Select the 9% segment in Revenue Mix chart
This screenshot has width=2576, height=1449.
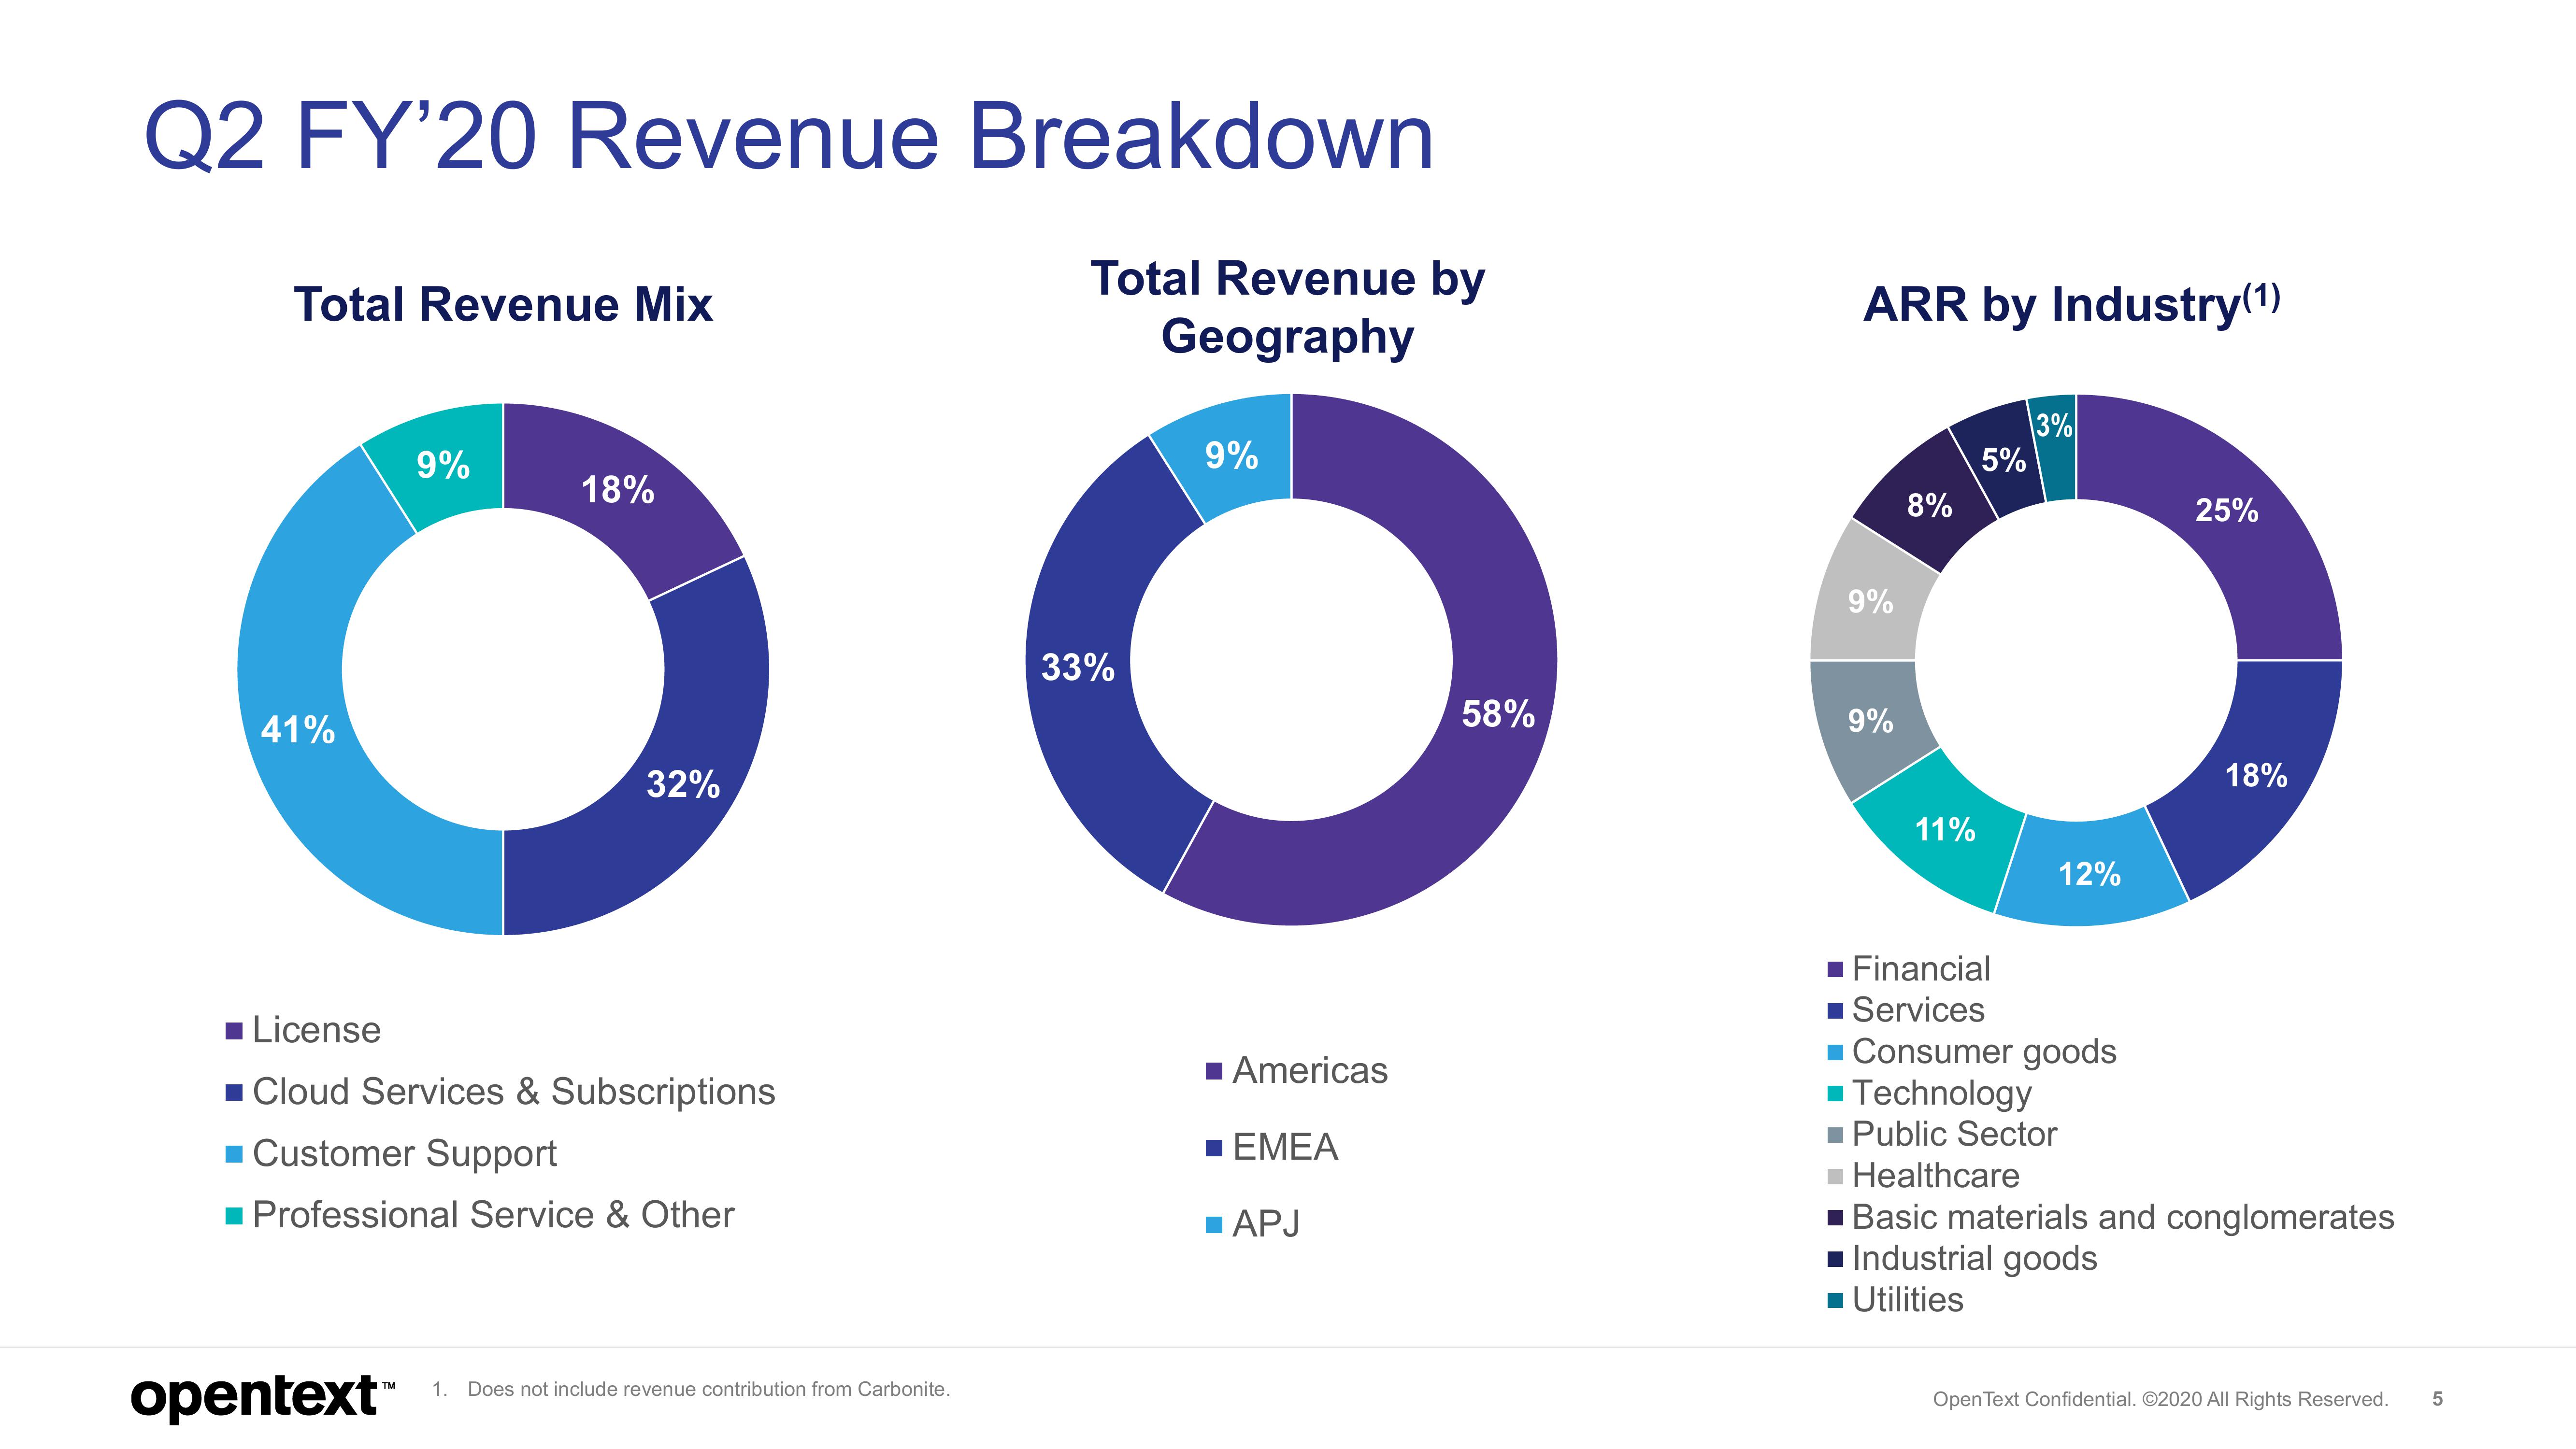443,465
